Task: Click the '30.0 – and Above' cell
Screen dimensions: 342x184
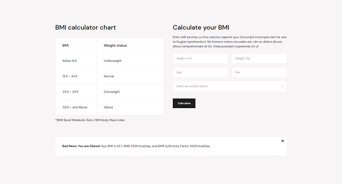Action: [x=75, y=107]
